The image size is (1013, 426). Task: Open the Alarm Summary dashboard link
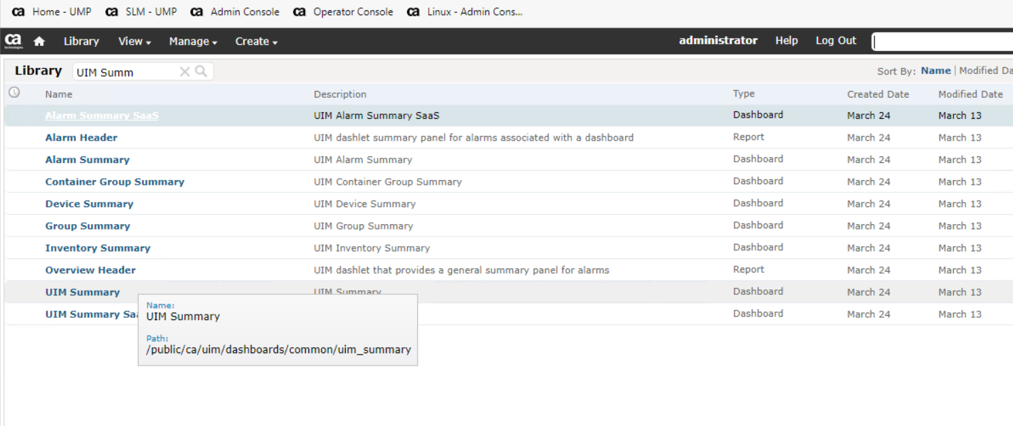coord(87,159)
